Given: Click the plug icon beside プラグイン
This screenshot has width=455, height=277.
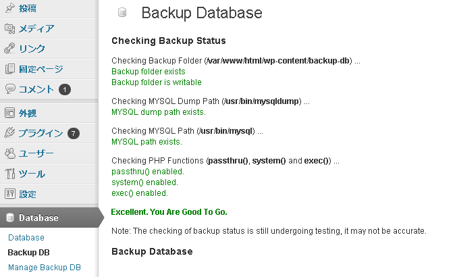Looking at the screenshot, I should point(9,133).
